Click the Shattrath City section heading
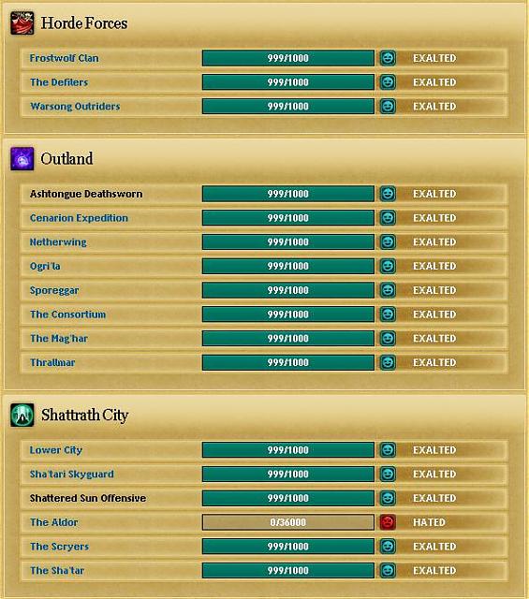 (x=85, y=415)
